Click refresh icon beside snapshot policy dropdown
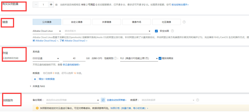The height and width of the screenshot is (112, 249). point(103,100)
